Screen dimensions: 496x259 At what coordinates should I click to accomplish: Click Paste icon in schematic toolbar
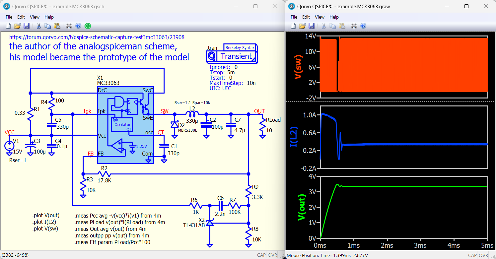57,26
